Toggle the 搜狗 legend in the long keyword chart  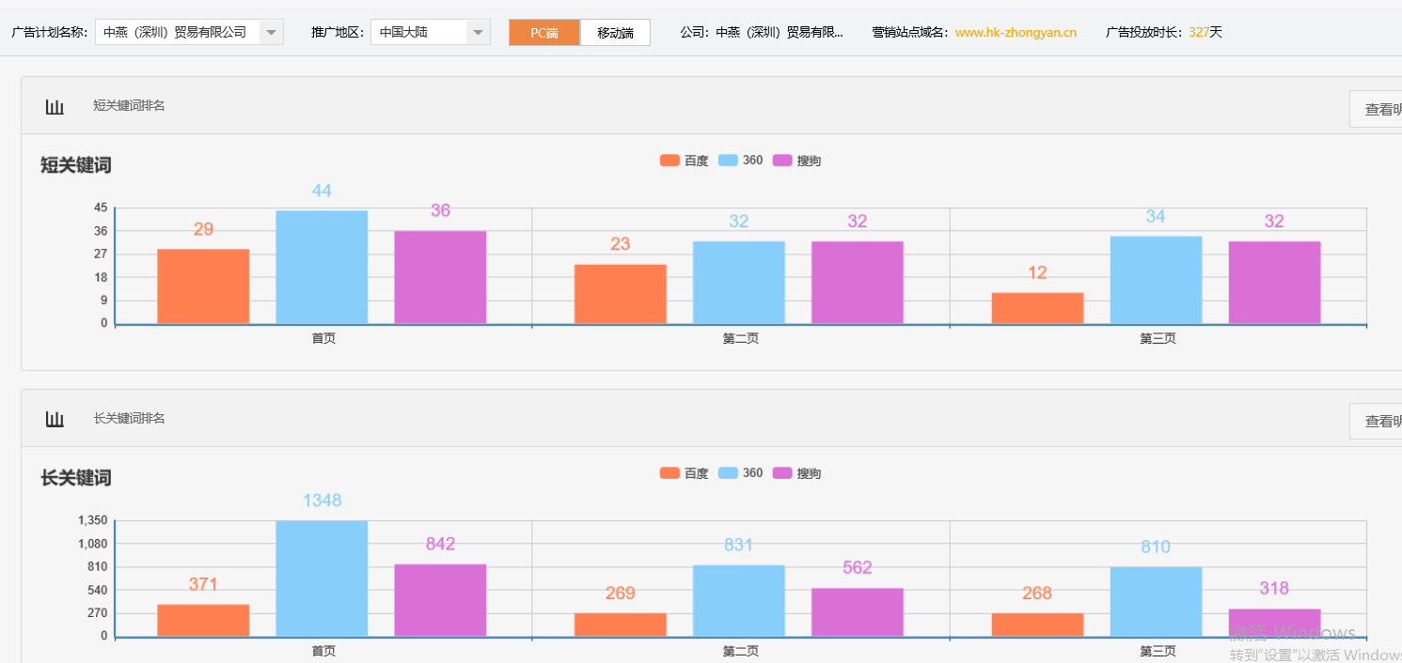[797, 472]
